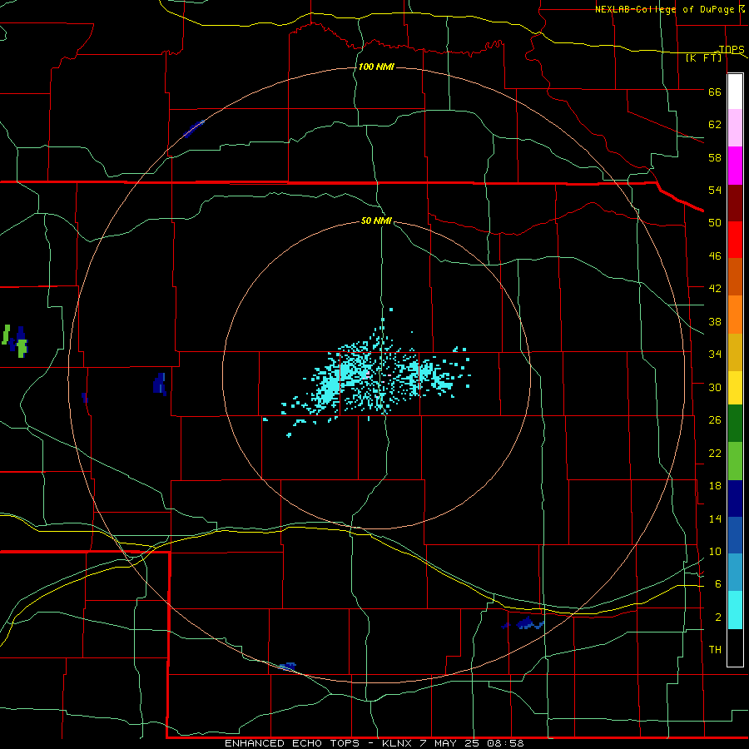This screenshot has width=749, height=749.
Task: Click the TOPS legend title
Action: (732, 50)
